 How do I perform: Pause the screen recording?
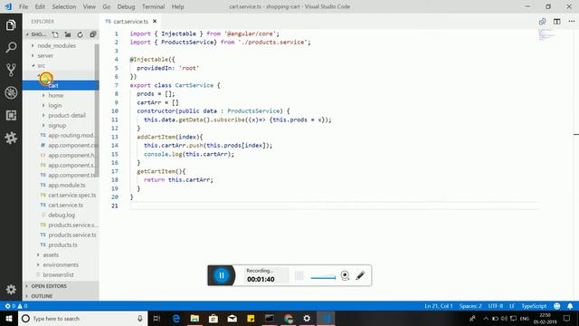222,275
